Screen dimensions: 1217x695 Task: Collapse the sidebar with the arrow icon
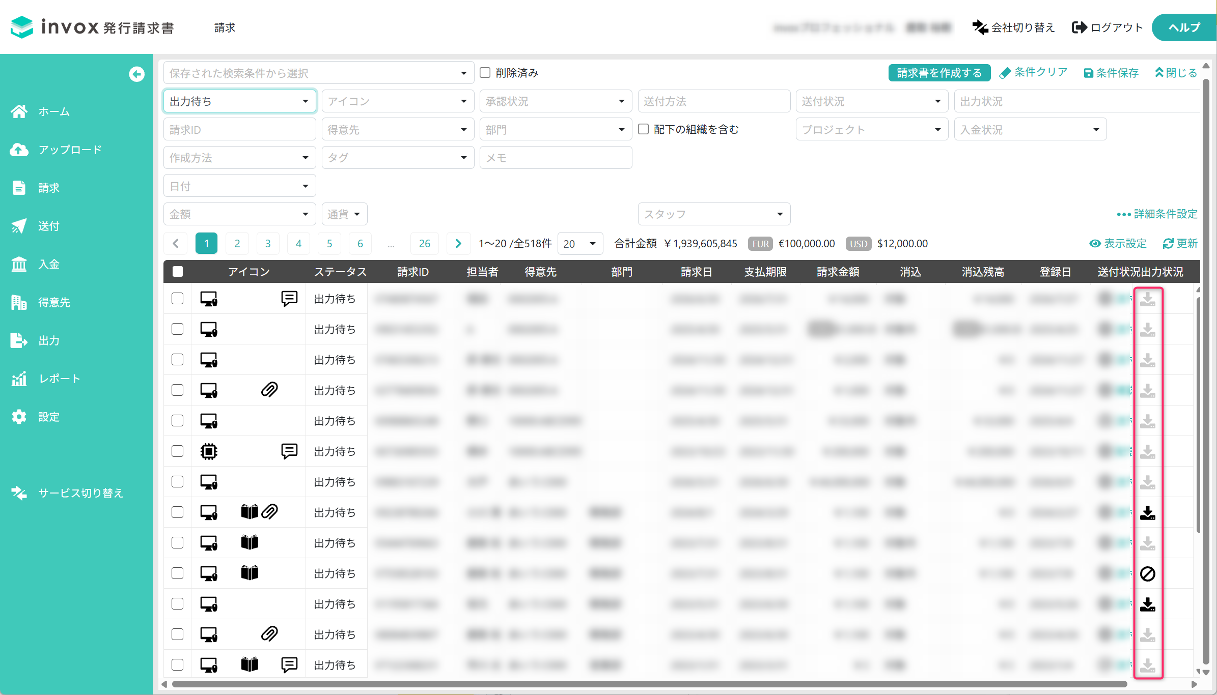coord(136,74)
